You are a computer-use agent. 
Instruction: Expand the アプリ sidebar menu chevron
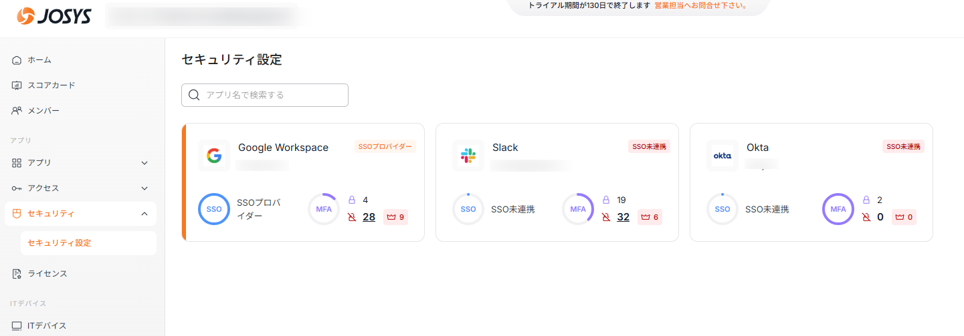(144, 163)
